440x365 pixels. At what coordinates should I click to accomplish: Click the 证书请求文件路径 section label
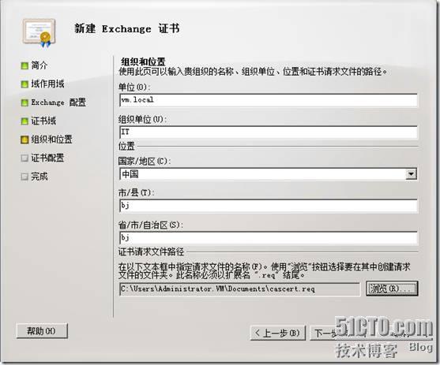151,251
